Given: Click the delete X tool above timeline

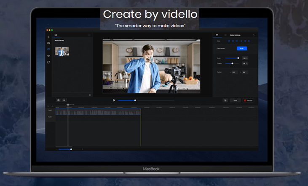Looking at the screenshot, I should coord(64,100).
